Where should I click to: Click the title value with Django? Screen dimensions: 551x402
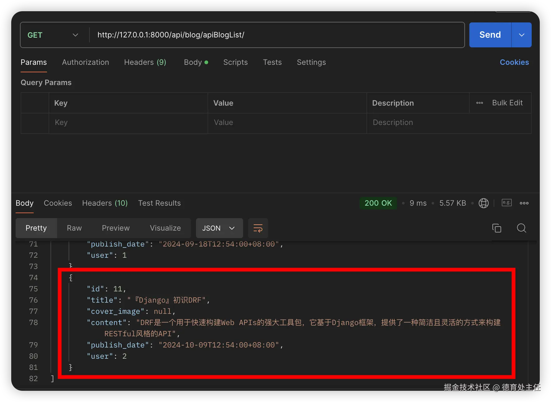[166, 300]
